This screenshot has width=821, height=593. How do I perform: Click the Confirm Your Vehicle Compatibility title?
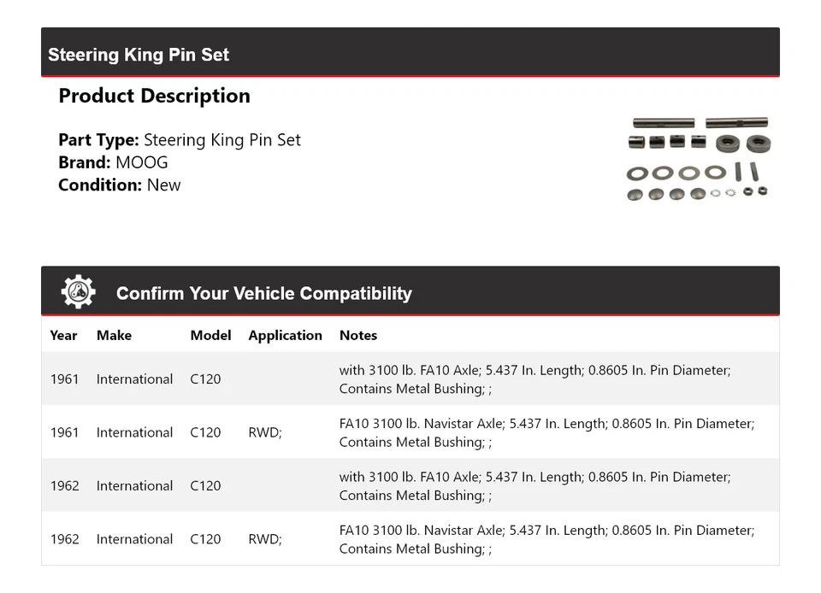[x=263, y=293]
